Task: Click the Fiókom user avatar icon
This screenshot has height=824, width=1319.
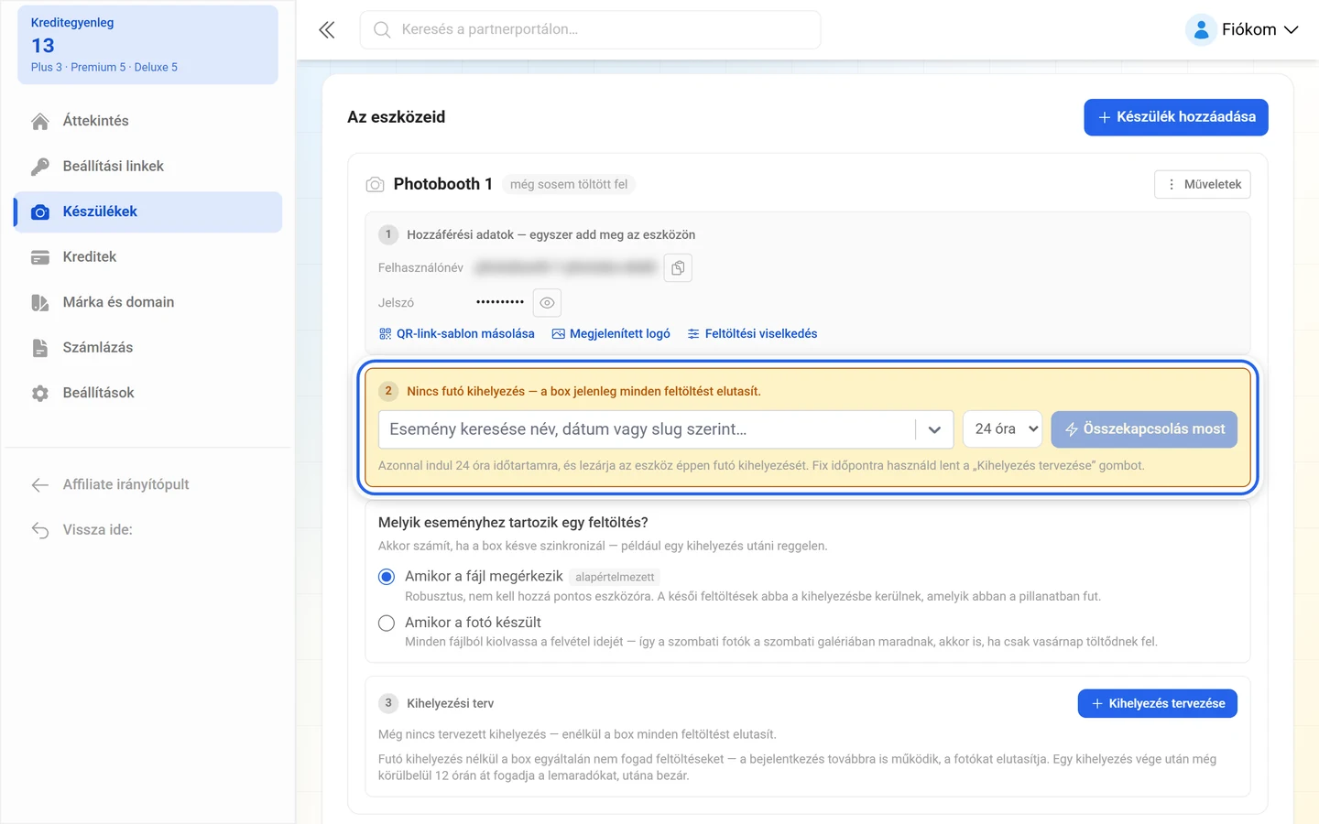Action: pos(1201,29)
